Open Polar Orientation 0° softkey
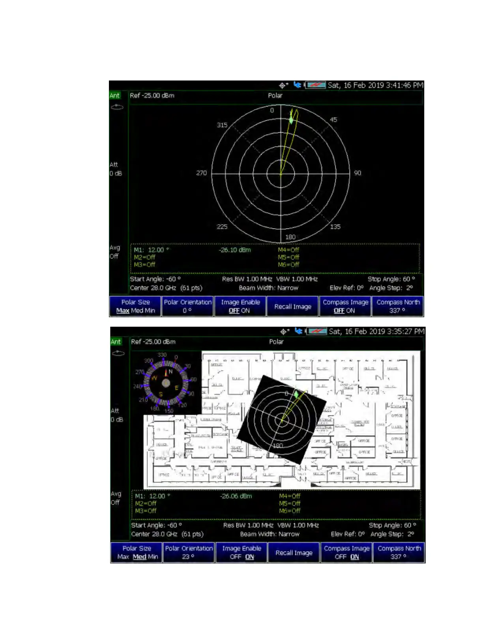The image size is (483, 625). [188, 306]
